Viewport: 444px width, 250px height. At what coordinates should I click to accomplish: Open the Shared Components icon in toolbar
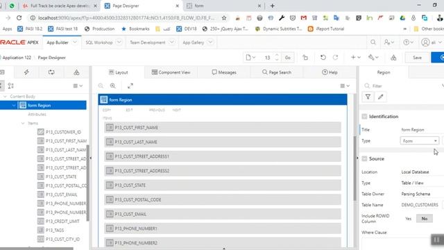[x=393, y=58]
